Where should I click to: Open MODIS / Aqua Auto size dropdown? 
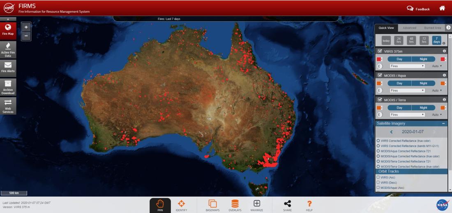(x=437, y=91)
